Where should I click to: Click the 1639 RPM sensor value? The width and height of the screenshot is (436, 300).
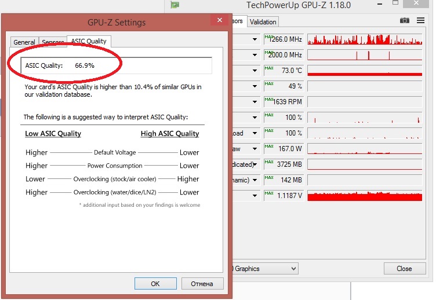(284, 102)
